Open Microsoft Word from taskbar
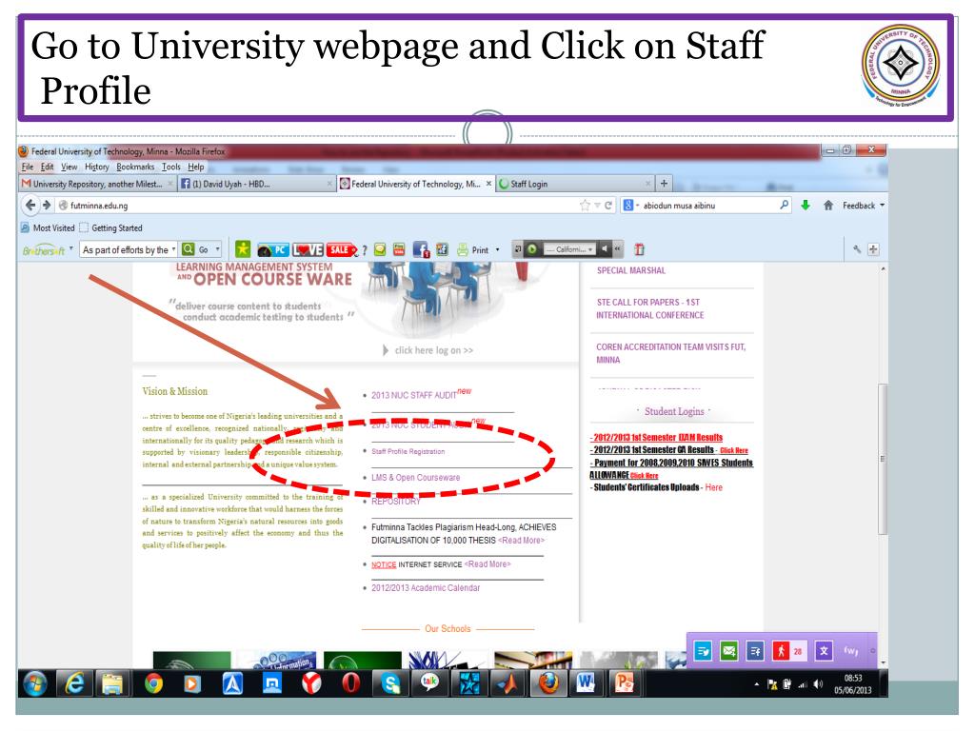975x731 pixels. pos(586,683)
